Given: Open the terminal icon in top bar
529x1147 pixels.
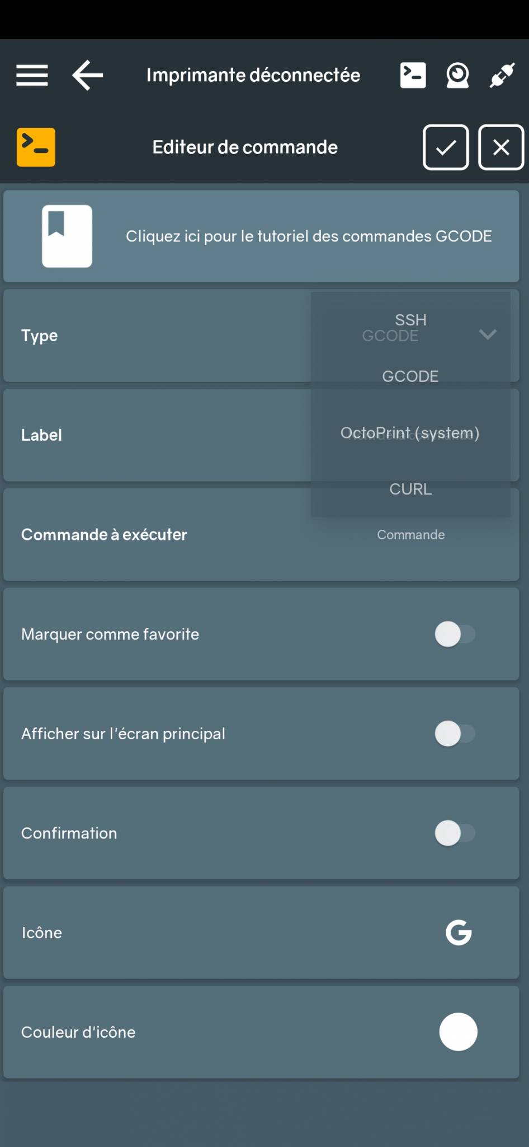Looking at the screenshot, I should pos(413,75).
